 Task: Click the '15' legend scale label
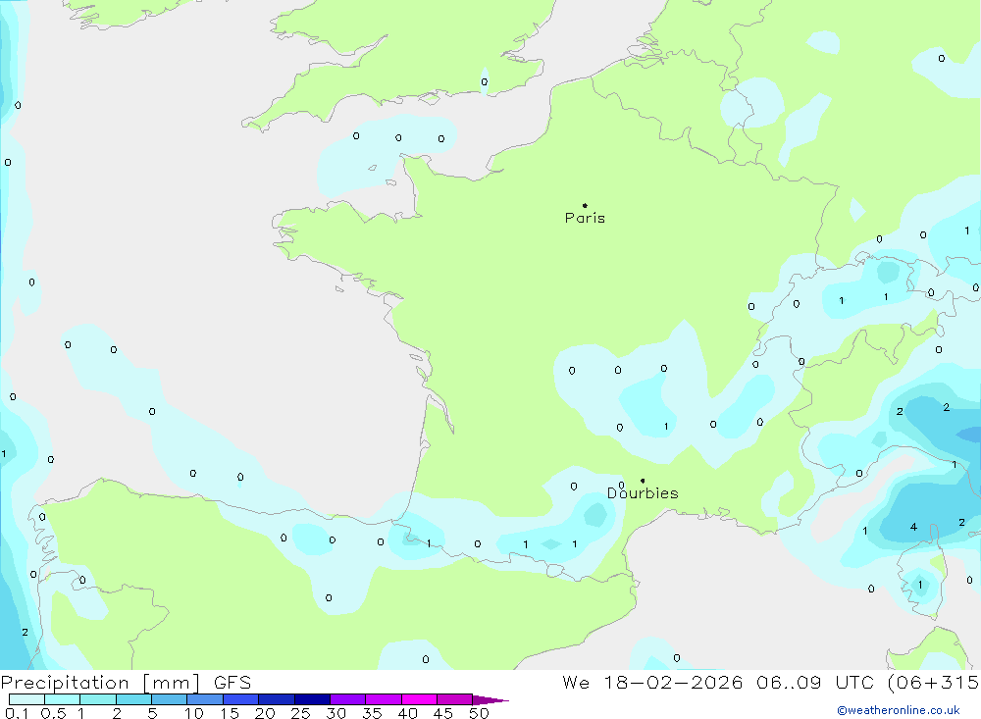click(x=230, y=713)
